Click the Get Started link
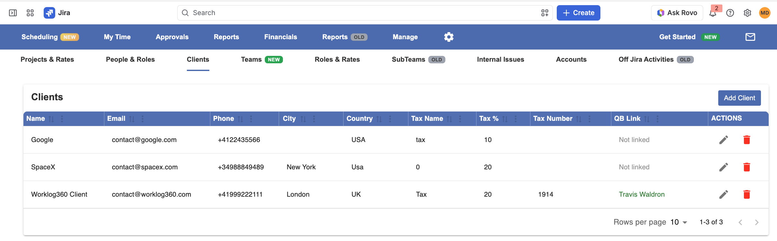 (677, 37)
